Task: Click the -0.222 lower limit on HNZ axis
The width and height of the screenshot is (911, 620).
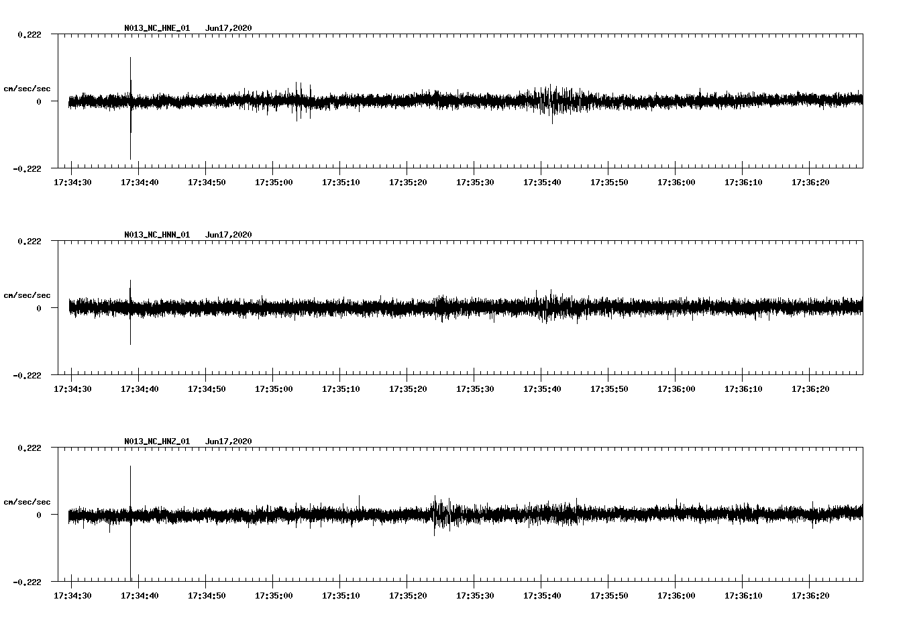Action: point(27,582)
